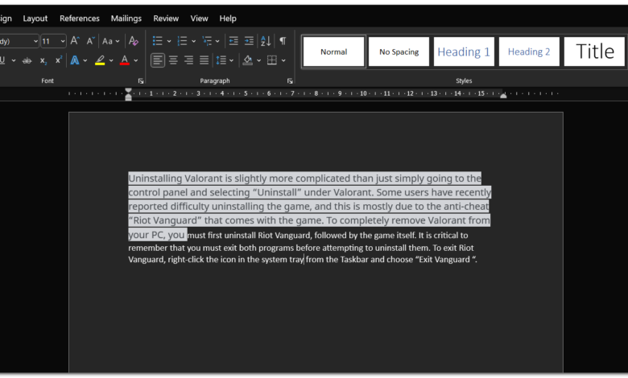Open the References tab
Viewport: 628px width, 378px height.
tap(80, 18)
